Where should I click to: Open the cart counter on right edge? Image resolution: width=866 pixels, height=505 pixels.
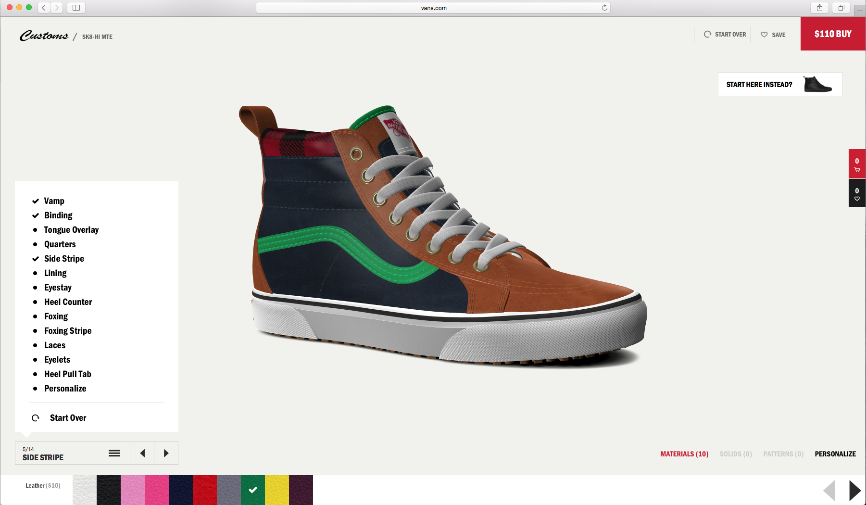[857, 164]
